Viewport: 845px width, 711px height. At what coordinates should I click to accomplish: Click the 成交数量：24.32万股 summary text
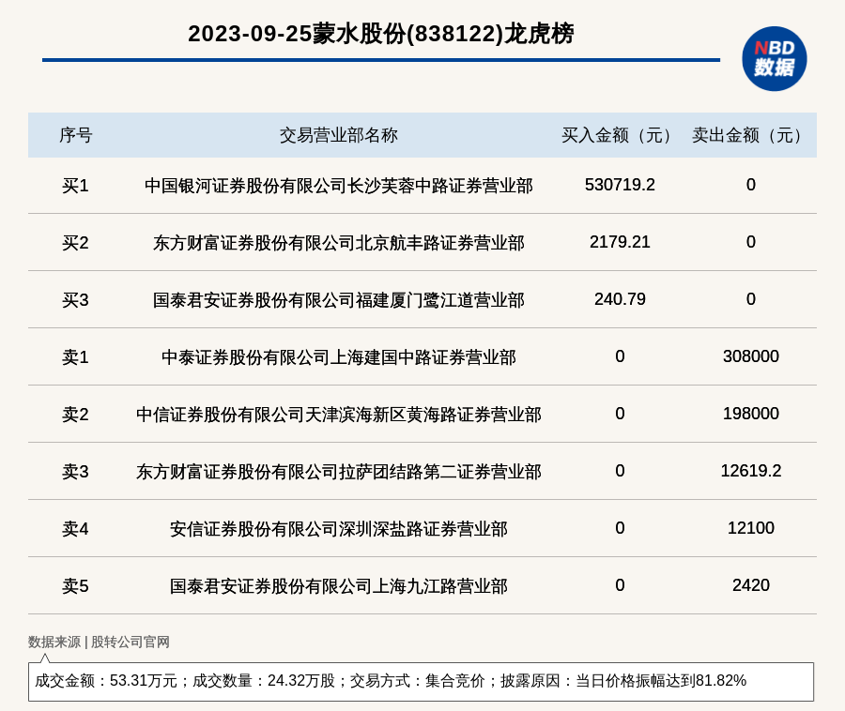click(x=264, y=681)
